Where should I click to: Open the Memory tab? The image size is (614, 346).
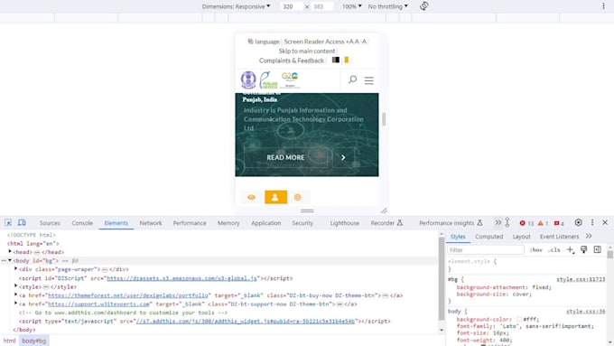click(x=228, y=223)
